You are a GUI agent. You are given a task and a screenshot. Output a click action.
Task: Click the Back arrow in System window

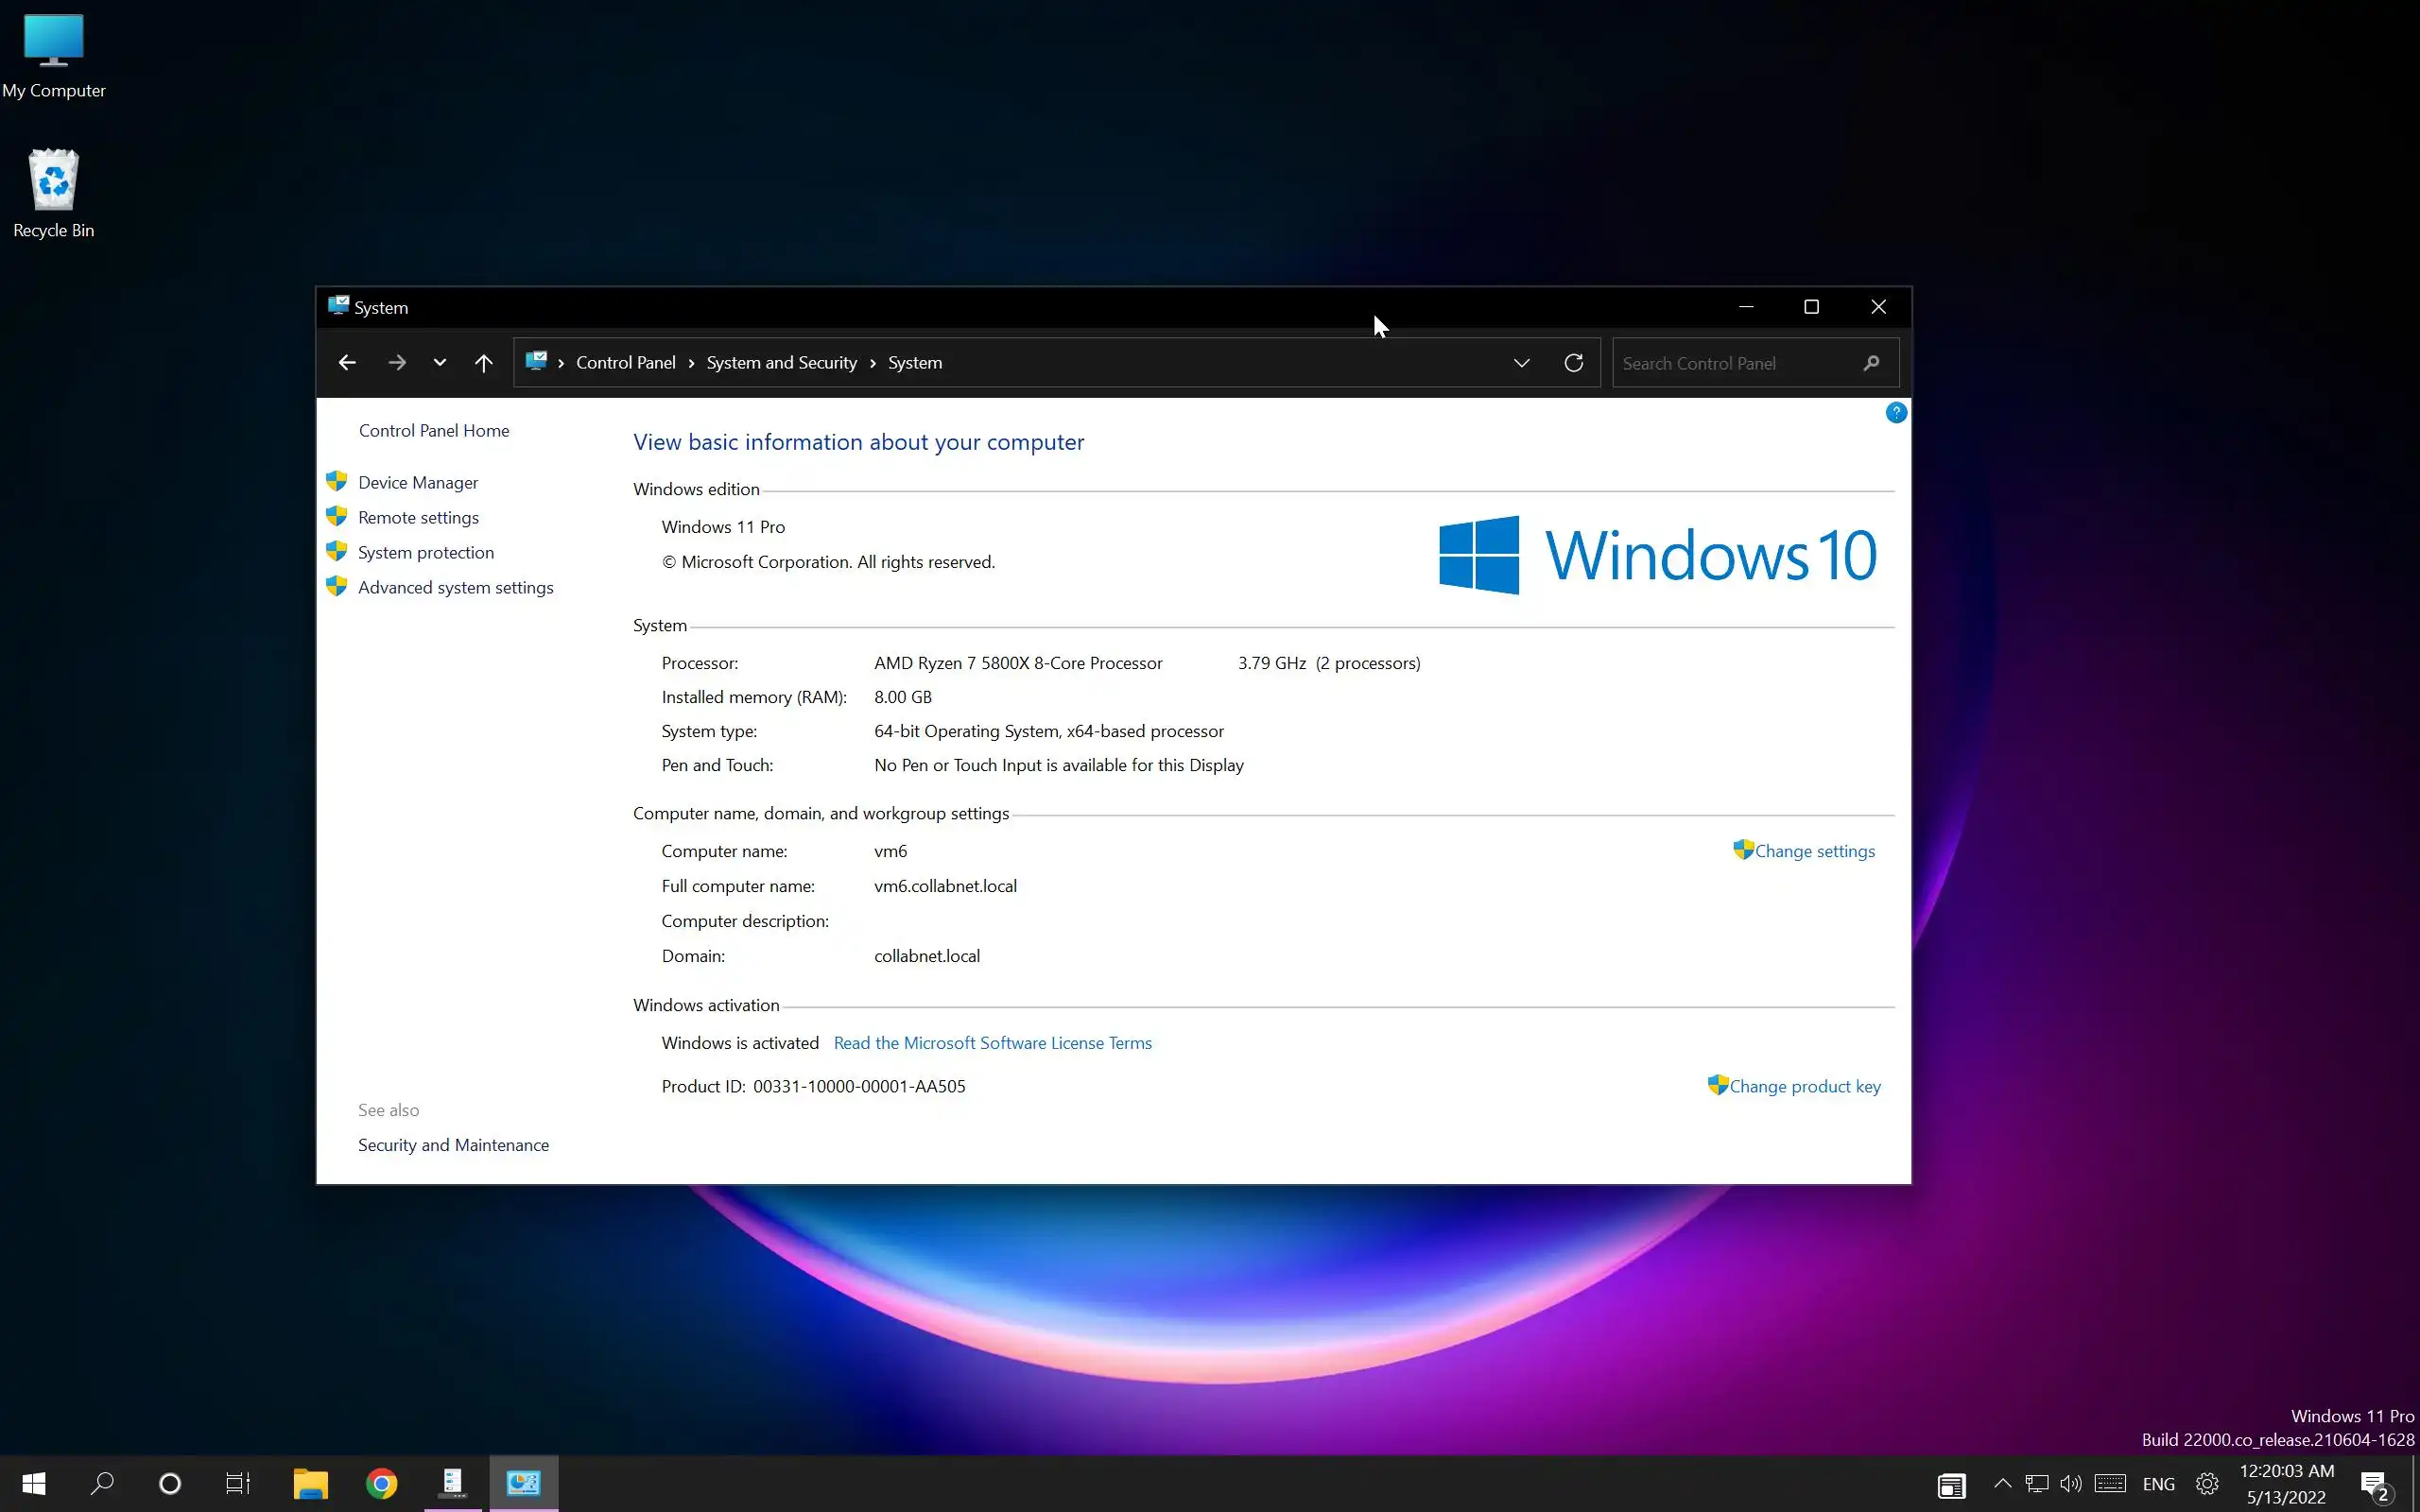[x=347, y=363]
